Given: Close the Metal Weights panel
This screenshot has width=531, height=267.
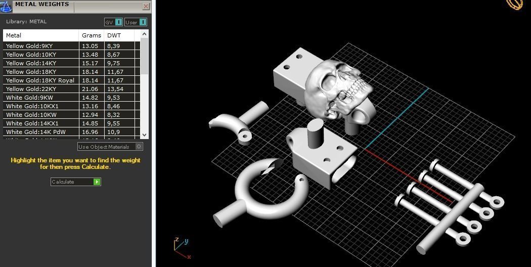Looking at the screenshot, I should (x=146, y=6).
